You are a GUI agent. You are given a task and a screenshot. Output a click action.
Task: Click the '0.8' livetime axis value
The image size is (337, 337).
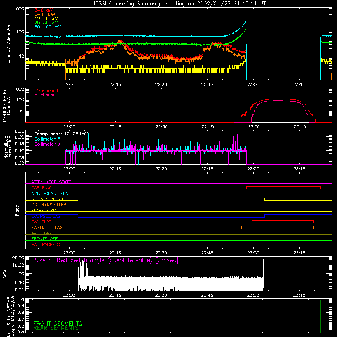coord(21,312)
